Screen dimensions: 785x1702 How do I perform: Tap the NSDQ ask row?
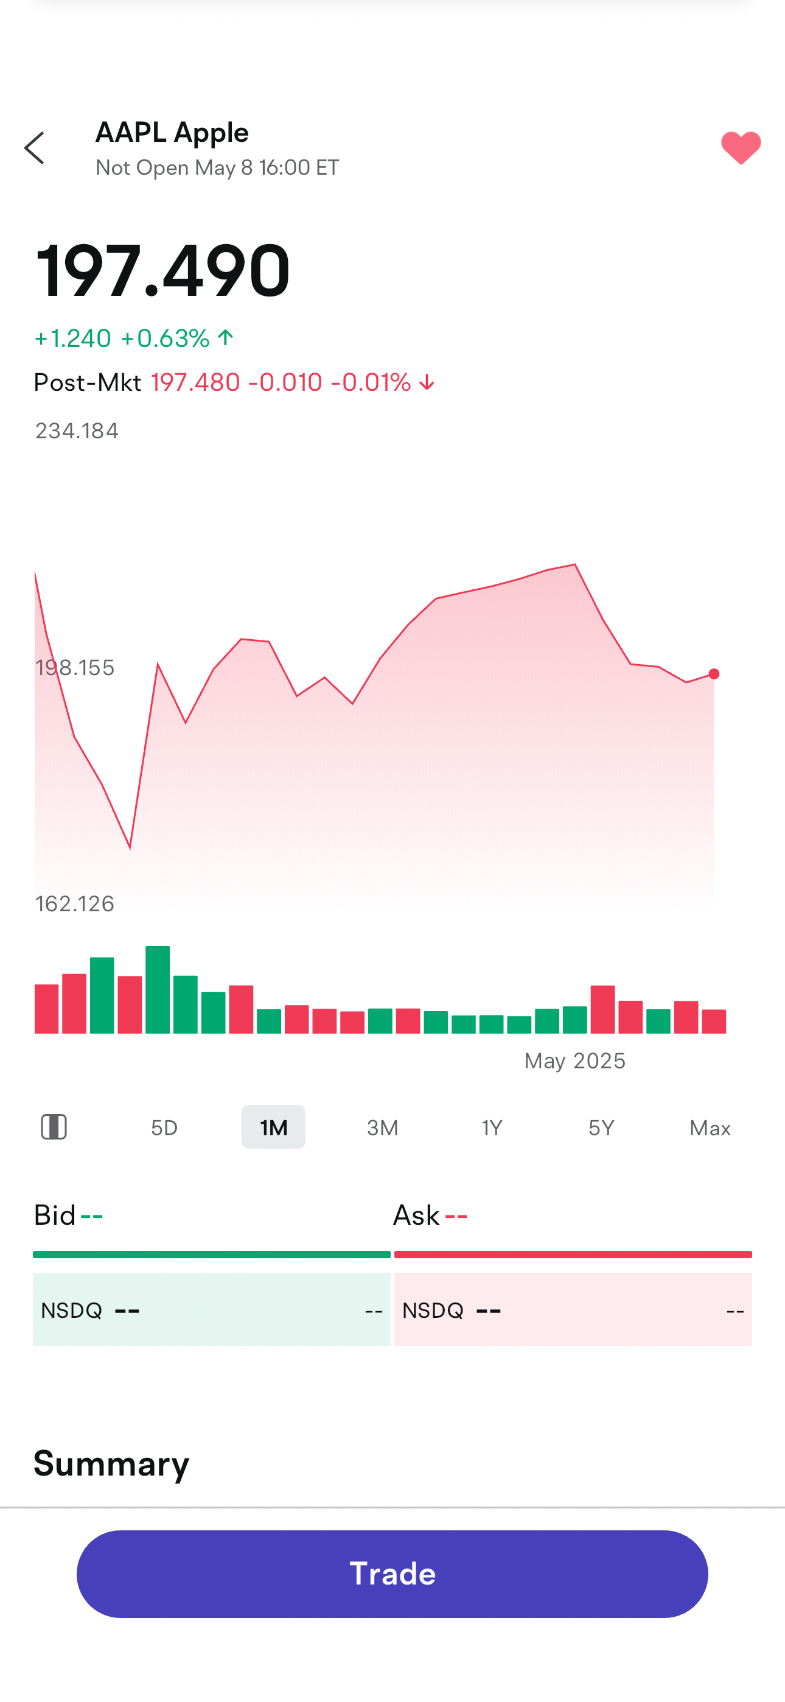(x=573, y=1309)
